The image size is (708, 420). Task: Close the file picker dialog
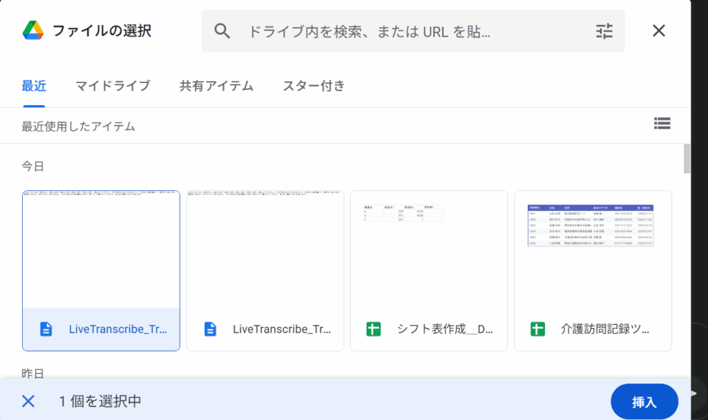[659, 30]
